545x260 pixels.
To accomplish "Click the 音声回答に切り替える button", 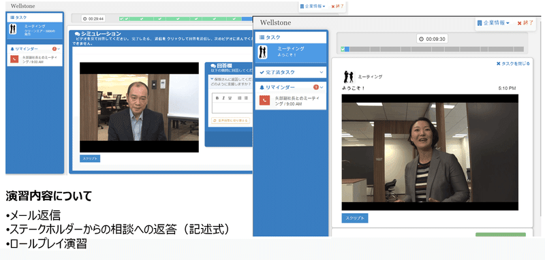I will tap(230, 120).
